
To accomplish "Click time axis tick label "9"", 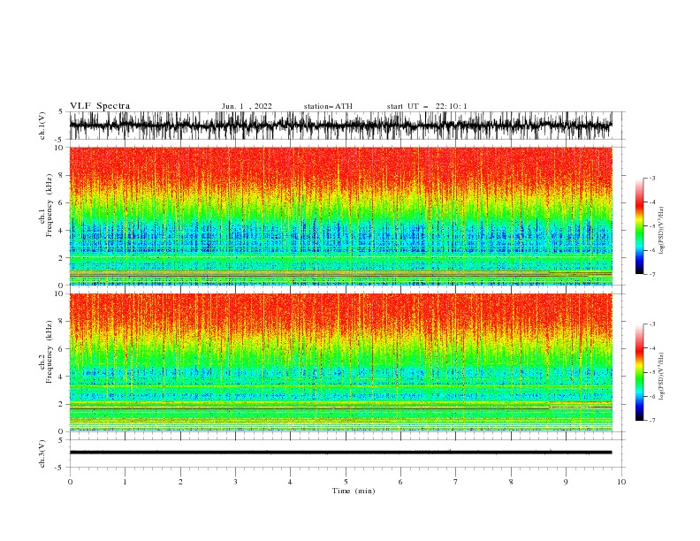I will [x=566, y=482].
